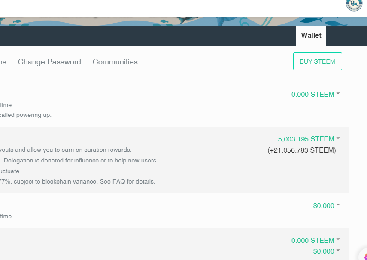This screenshot has height=260, width=367.
Task: Expand the first 0.000 STEEM balance dropdown
Action: click(315, 94)
